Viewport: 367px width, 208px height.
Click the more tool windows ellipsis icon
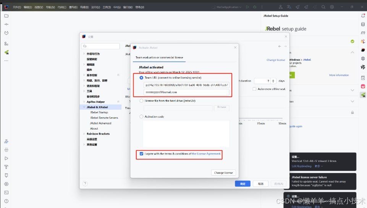6,61
